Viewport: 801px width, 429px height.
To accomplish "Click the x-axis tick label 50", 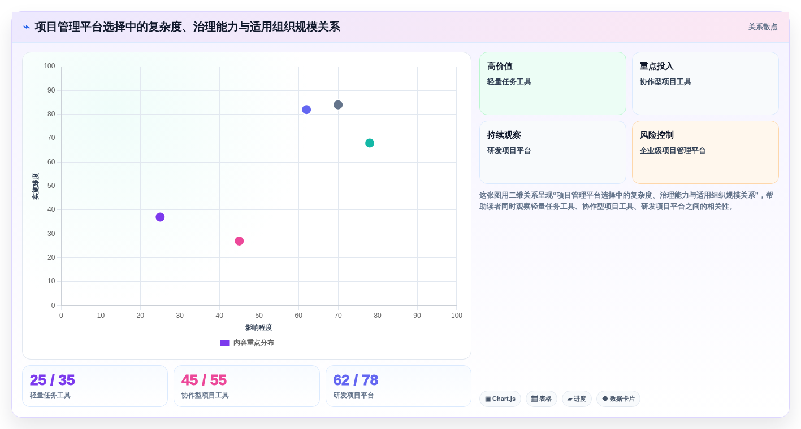I will click(x=259, y=316).
